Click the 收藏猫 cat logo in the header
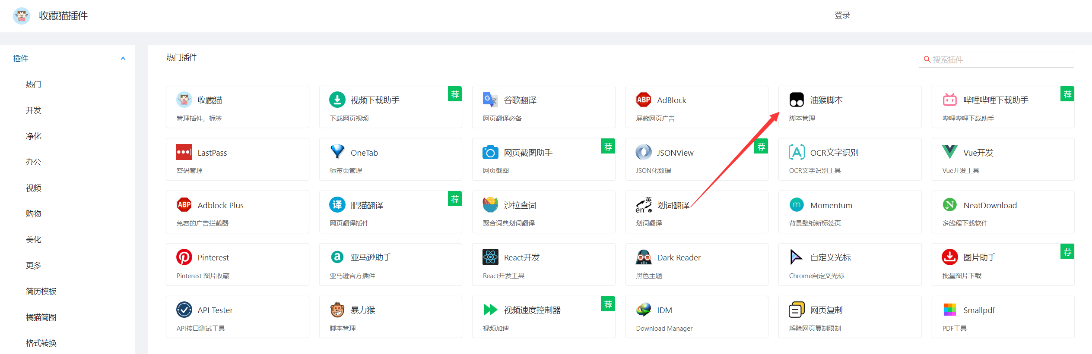Viewport: 1092px width, 354px height. 21,16
